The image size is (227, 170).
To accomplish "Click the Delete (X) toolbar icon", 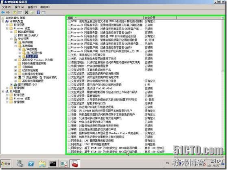I will (26, 12).
